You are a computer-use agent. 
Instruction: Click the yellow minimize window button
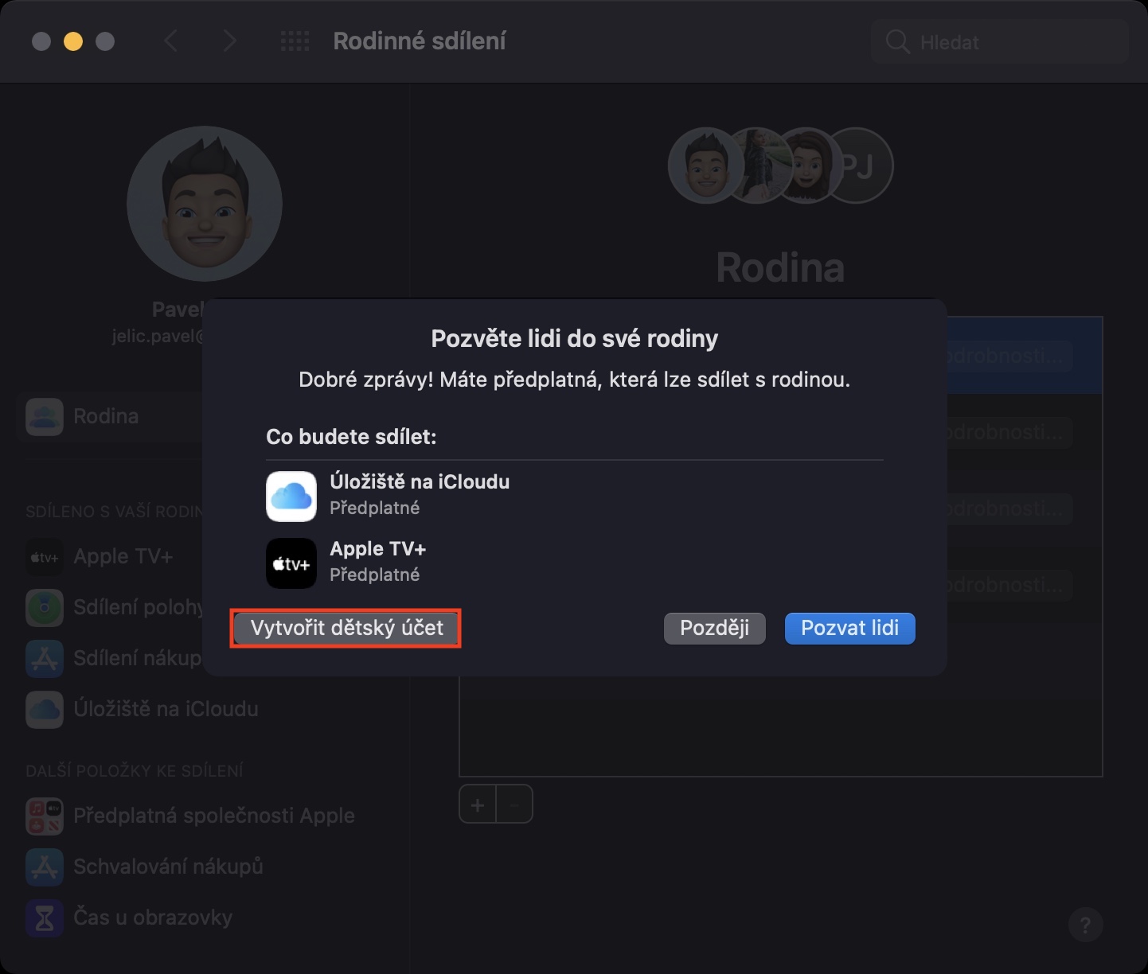[73, 41]
